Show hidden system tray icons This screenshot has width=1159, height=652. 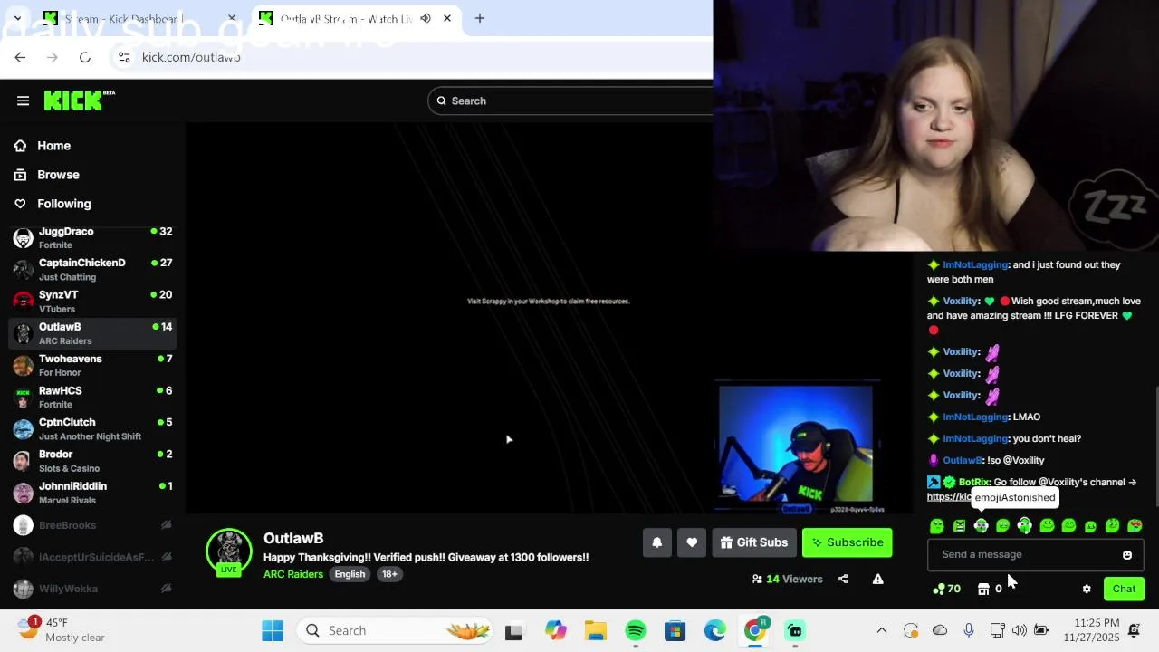(881, 630)
